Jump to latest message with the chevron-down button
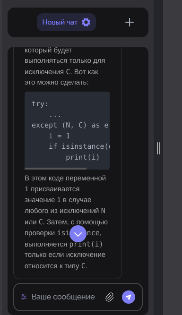 78,234
